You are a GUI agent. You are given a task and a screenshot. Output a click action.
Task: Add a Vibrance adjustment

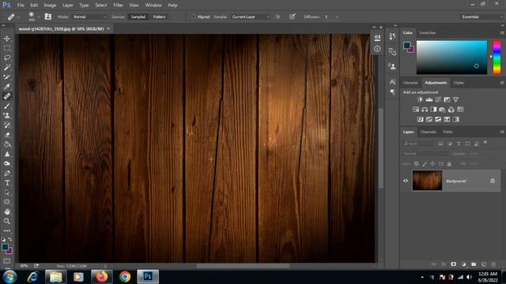tap(455, 99)
